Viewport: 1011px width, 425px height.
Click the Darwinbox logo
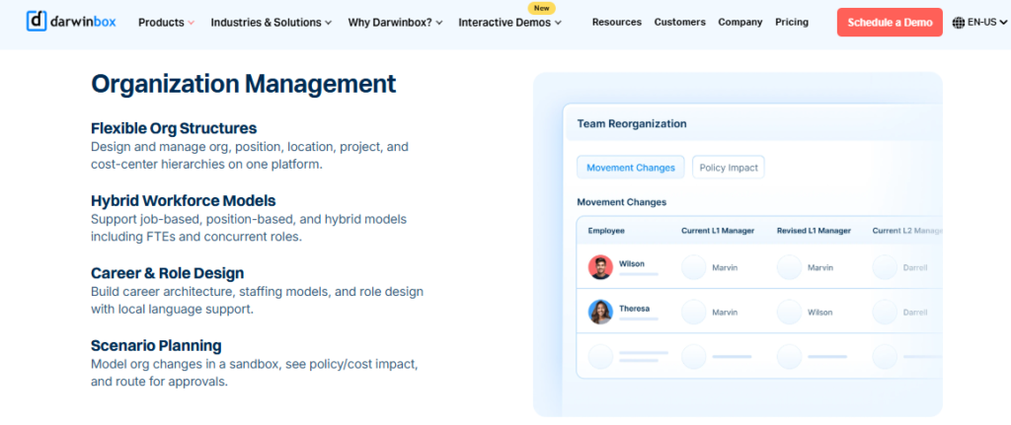71,22
